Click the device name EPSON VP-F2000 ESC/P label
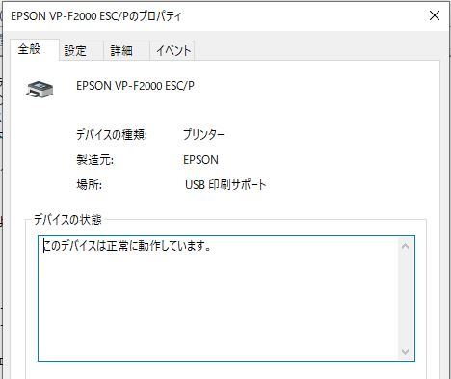The image size is (451, 379). [135, 86]
